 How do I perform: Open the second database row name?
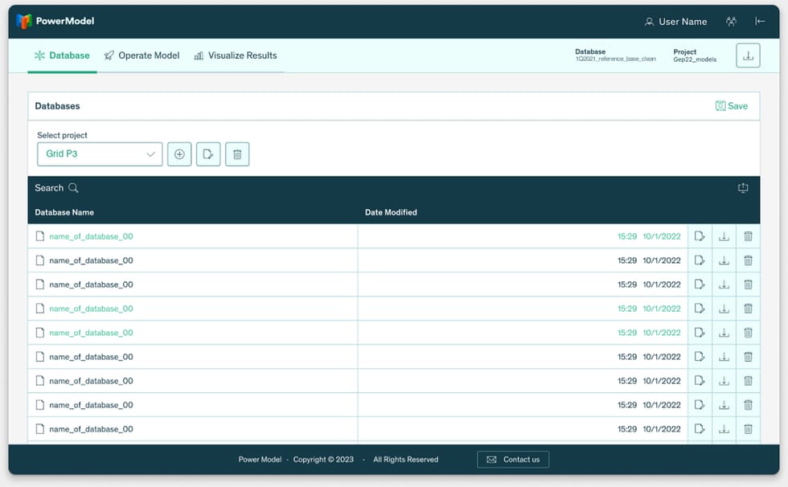pyautogui.click(x=91, y=260)
